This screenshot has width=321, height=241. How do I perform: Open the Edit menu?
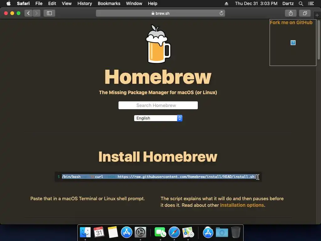[x=52, y=3]
